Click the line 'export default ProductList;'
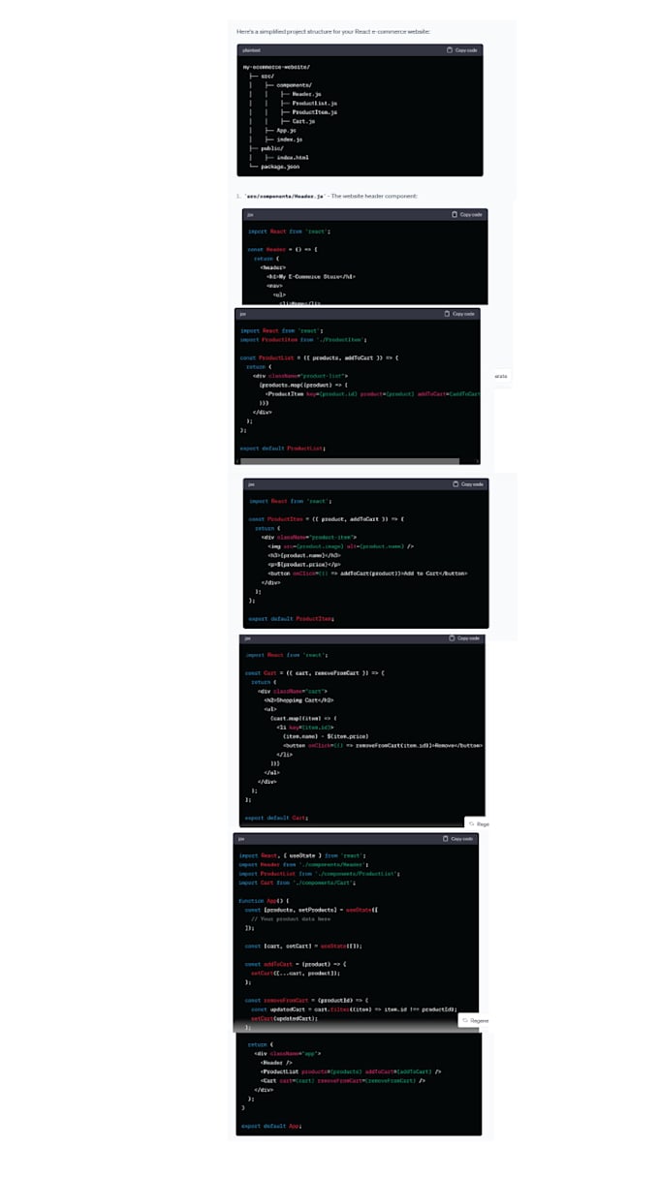The image size is (659, 1179). coord(282,449)
